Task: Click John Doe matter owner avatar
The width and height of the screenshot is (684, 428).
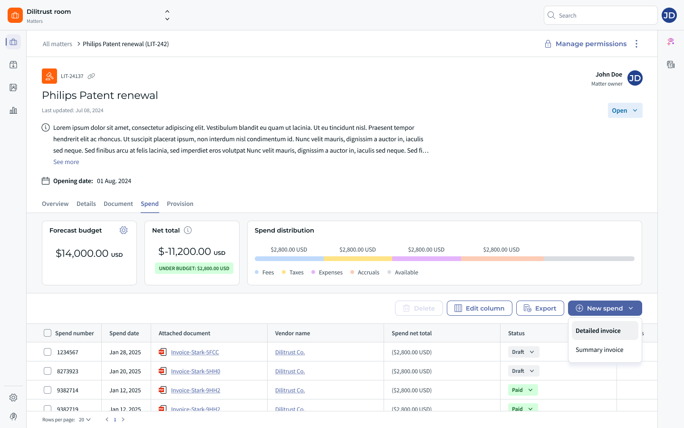Action: [635, 78]
